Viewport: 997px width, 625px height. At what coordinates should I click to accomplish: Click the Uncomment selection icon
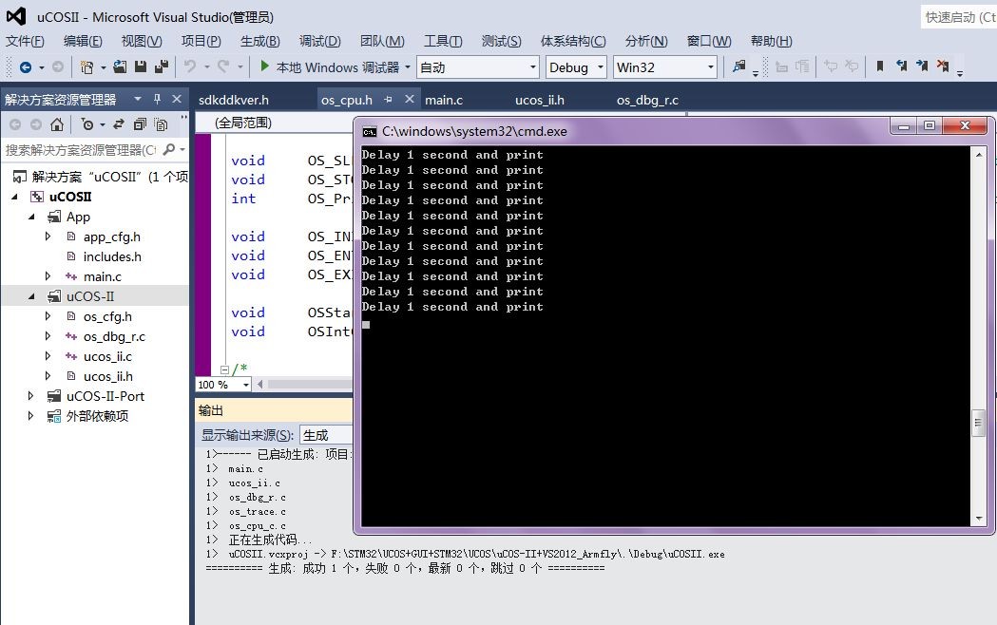click(x=852, y=66)
